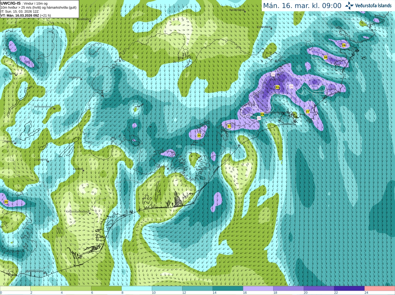The image size is (395, 295).
Task: Click the Lónakvísl station label
Action: pos(42,160)
